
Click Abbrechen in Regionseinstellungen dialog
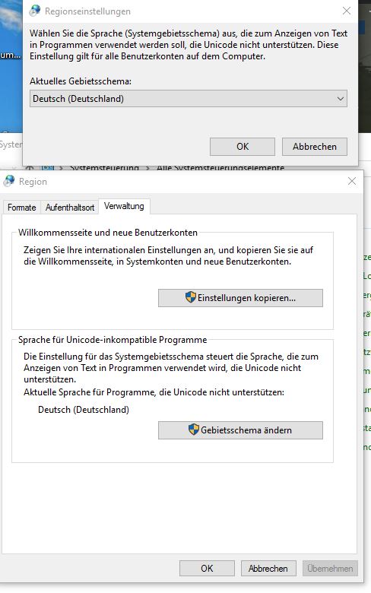[315, 147]
